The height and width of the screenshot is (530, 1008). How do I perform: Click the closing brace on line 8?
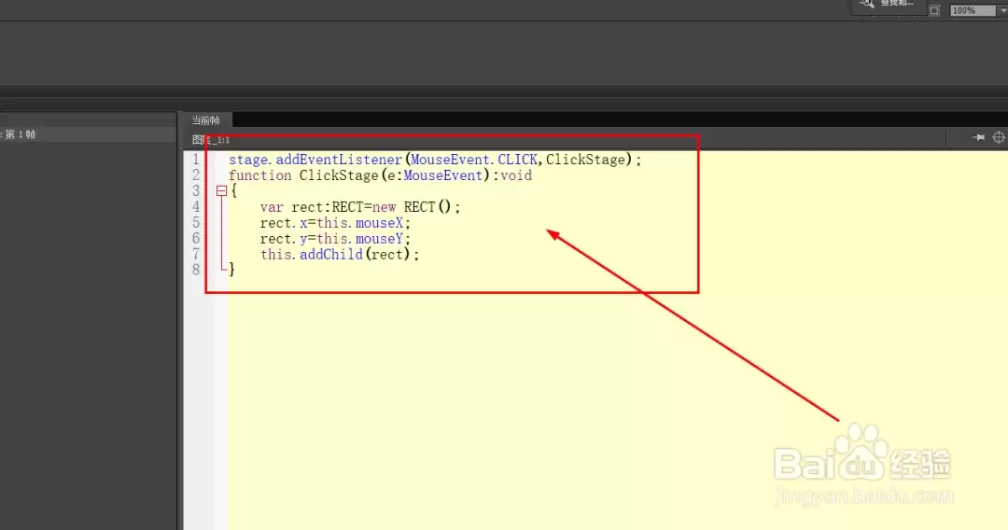232,270
